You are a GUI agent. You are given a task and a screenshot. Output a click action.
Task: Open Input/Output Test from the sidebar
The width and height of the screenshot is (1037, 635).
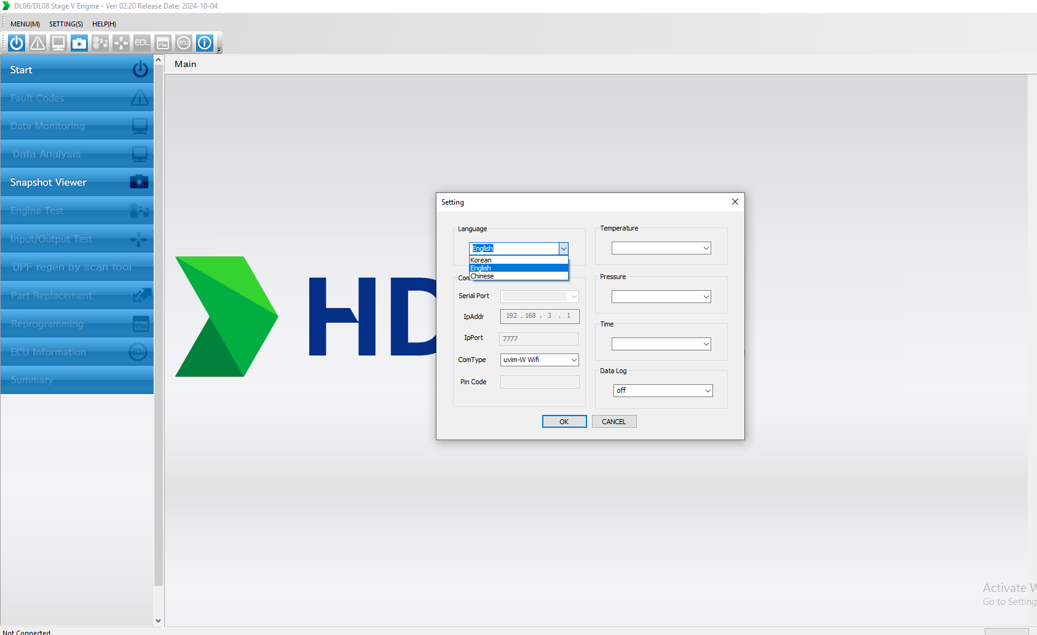click(77, 239)
